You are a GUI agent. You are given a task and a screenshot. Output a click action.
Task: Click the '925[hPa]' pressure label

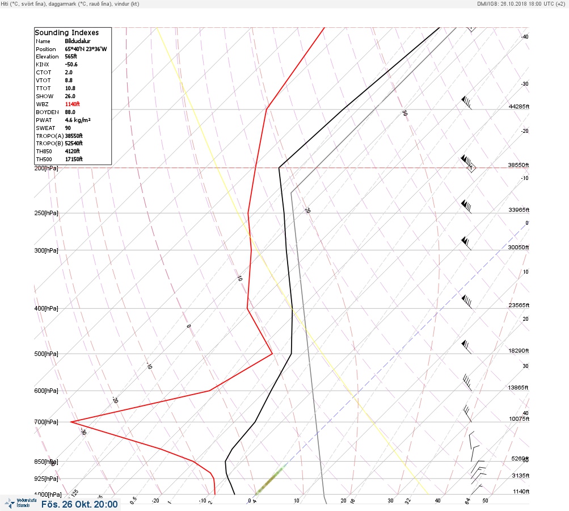[46, 479]
